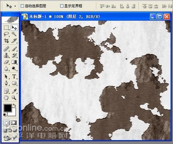This screenshot has width=173, height=144.
Task: Select the Clone Stamp tool
Action: tap(6, 55)
